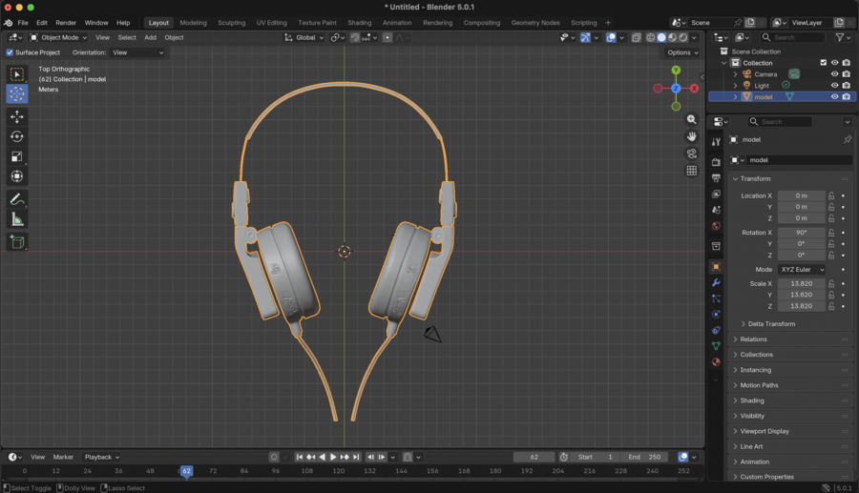Viewport: 859px width, 493px height.
Task: Switch to the Sculpting workspace tab
Action: (x=231, y=23)
